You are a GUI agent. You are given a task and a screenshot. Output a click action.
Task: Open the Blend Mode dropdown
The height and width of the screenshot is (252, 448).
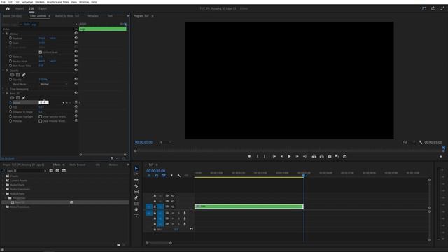point(54,84)
